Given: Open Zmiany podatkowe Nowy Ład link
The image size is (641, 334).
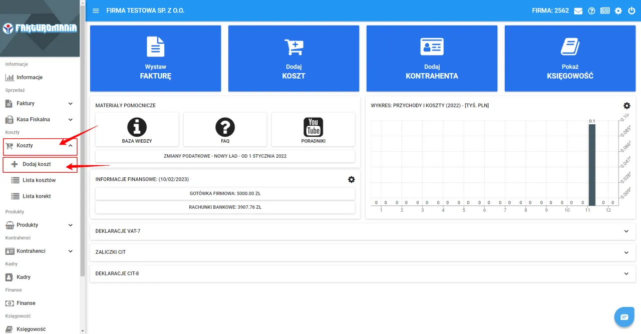Looking at the screenshot, I should pyautogui.click(x=225, y=156).
